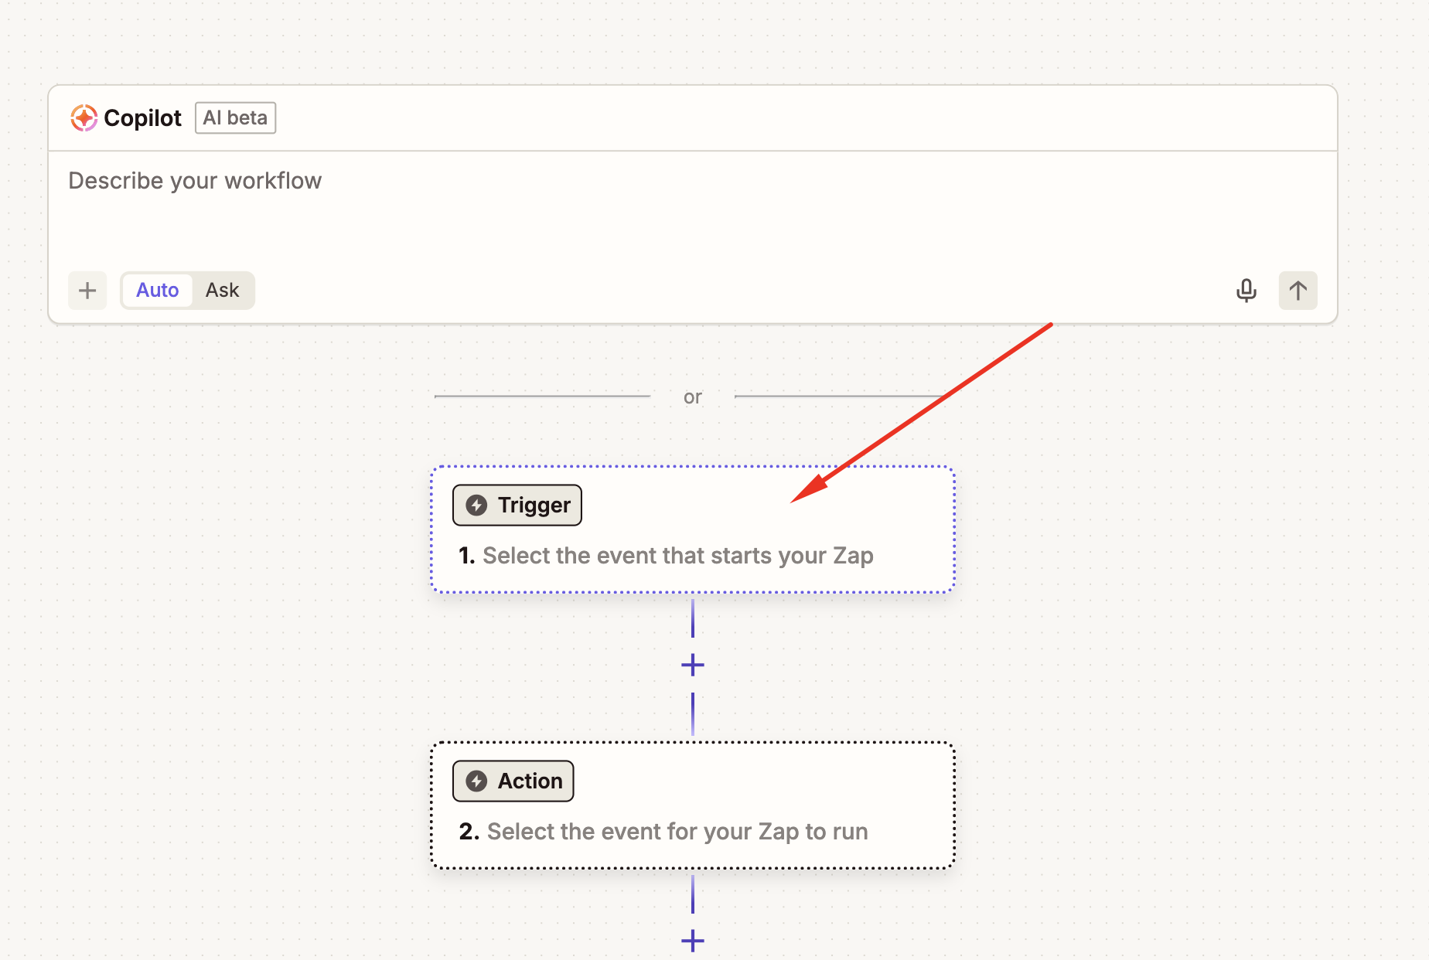Click the AI beta badge
1429x960 pixels.
pyautogui.click(x=235, y=118)
